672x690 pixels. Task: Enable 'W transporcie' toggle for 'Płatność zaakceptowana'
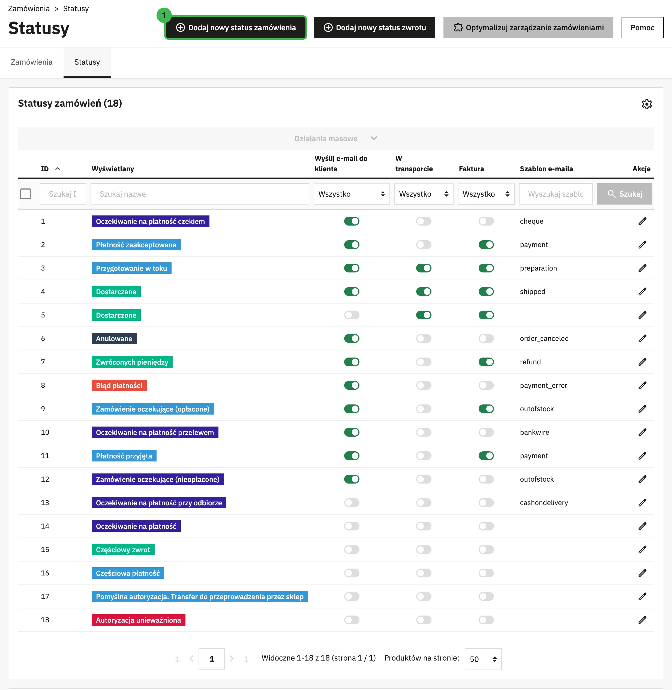point(424,245)
